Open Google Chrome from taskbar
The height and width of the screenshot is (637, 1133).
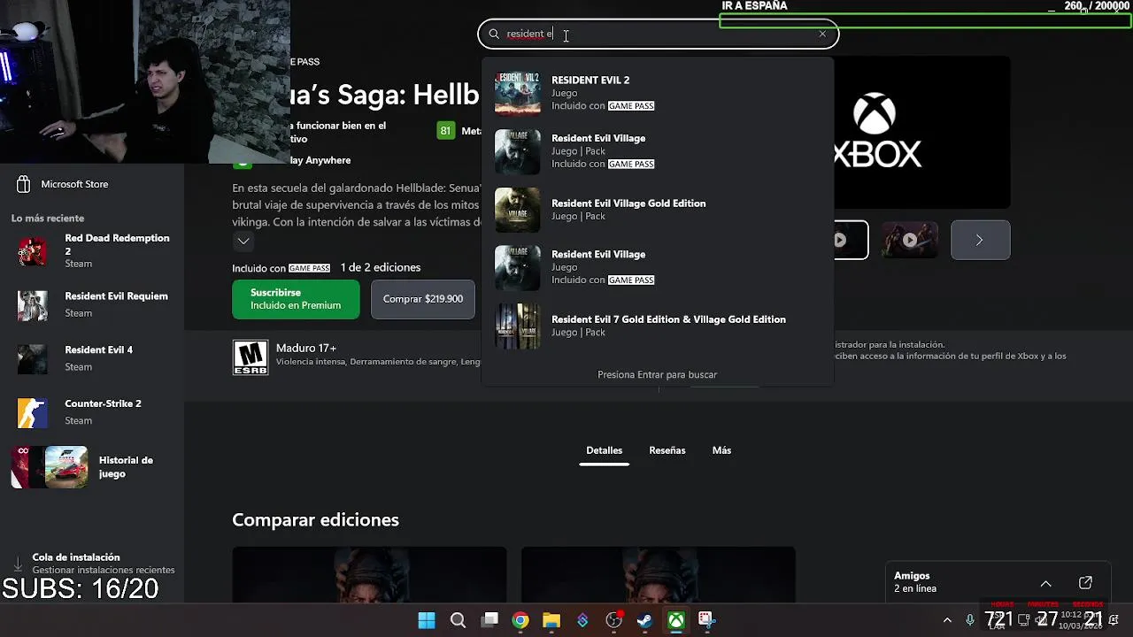(520, 620)
